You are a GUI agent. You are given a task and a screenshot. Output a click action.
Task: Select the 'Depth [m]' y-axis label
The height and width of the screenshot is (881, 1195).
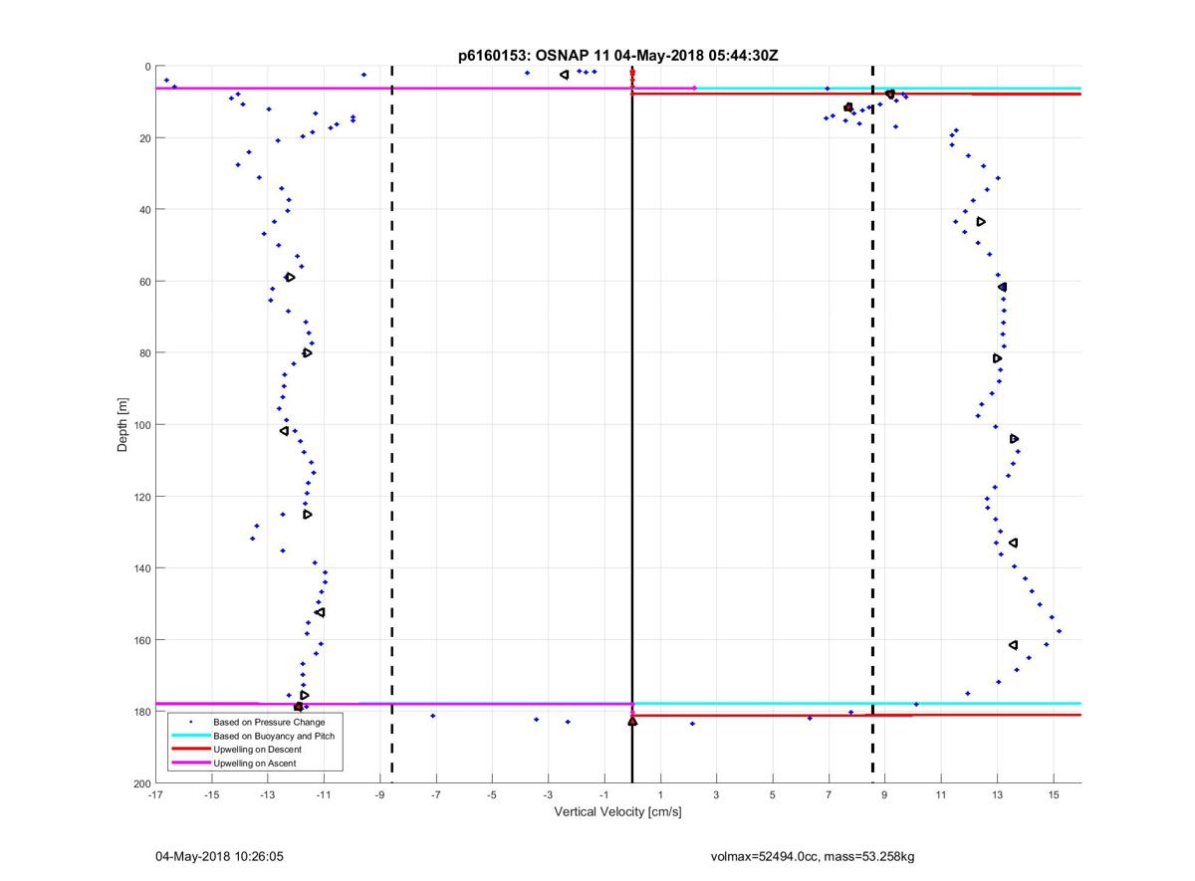(123, 425)
